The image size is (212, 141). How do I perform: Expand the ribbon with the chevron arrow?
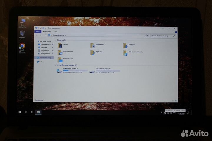coord(173,31)
